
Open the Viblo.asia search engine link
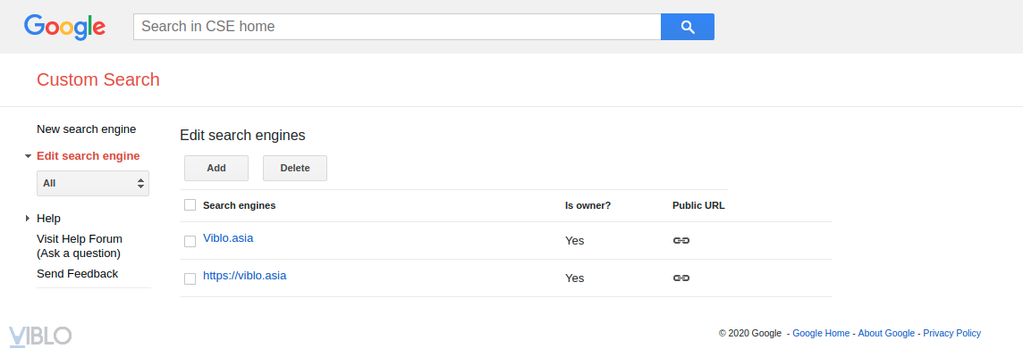[x=228, y=237]
